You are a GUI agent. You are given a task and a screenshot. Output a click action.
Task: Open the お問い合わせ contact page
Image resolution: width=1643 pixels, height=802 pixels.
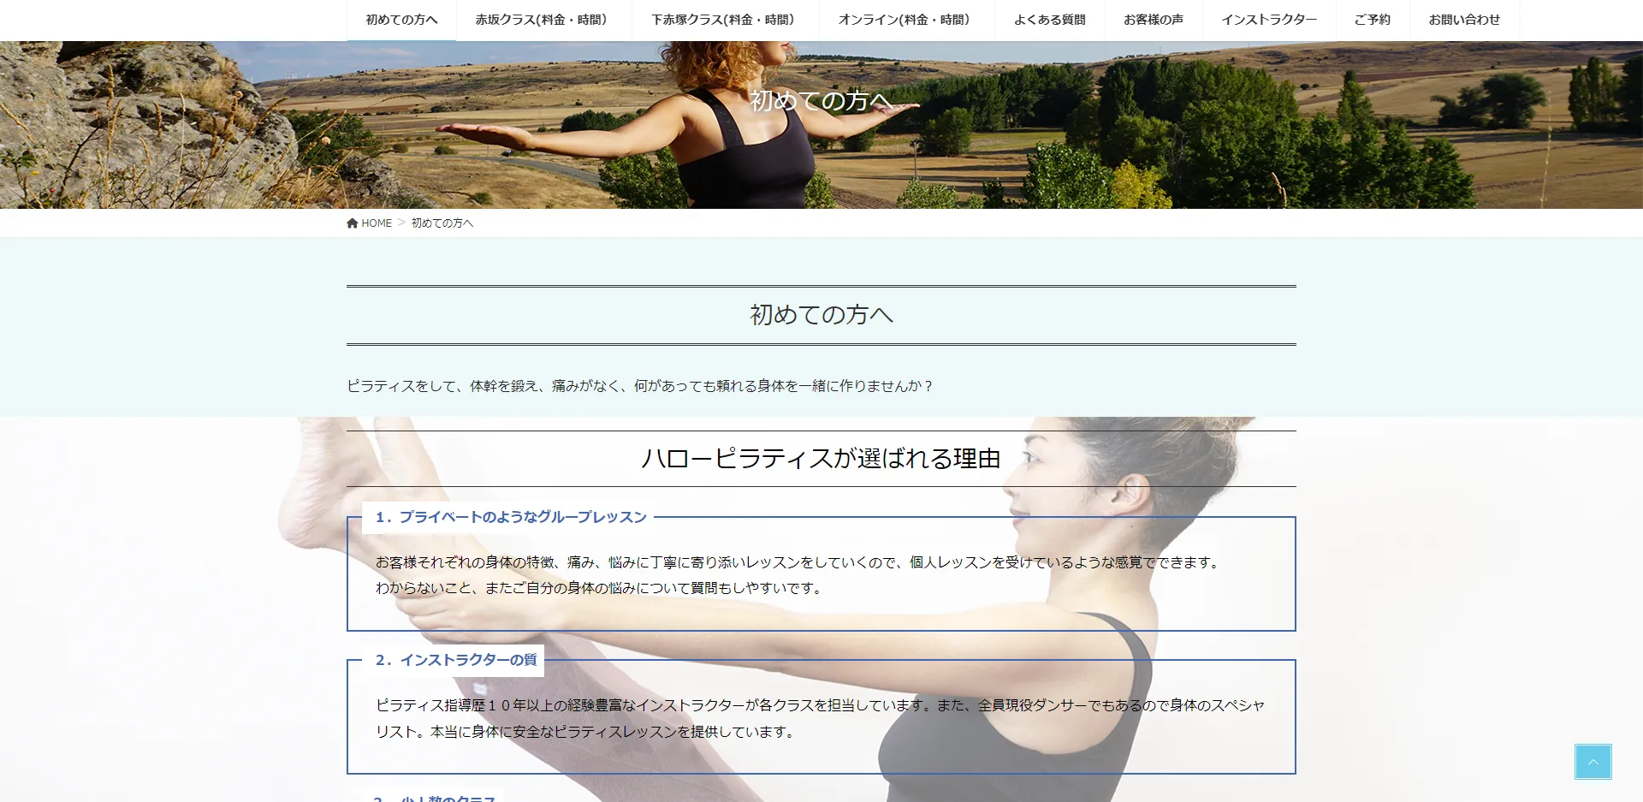pyautogui.click(x=1463, y=20)
